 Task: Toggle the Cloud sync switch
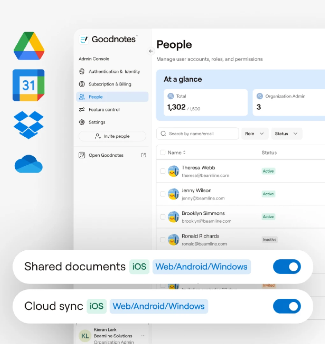[287, 306]
